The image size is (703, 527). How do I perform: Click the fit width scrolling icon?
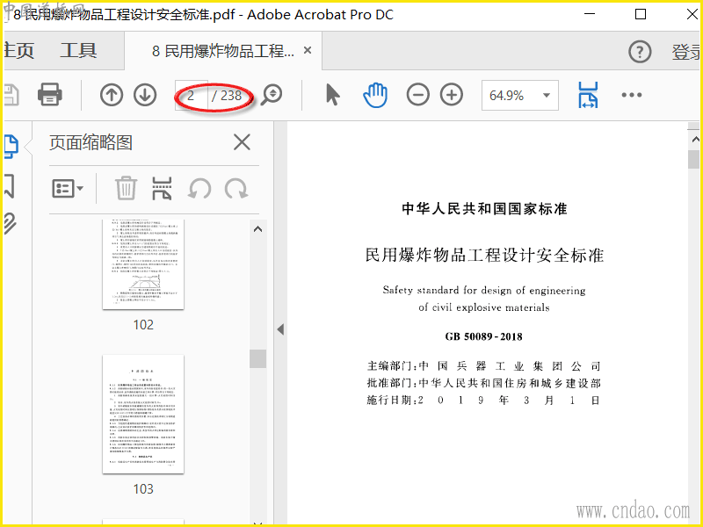(x=588, y=95)
